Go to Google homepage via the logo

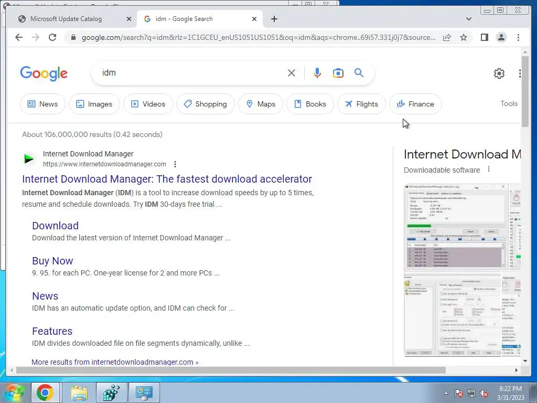coord(44,73)
